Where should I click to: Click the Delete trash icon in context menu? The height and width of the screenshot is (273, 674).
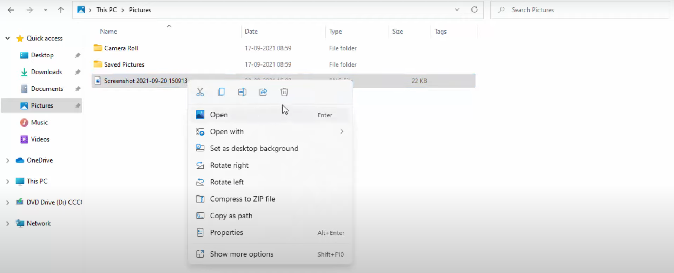[x=284, y=92]
